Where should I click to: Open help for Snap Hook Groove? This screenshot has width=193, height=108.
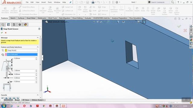click(39, 29)
